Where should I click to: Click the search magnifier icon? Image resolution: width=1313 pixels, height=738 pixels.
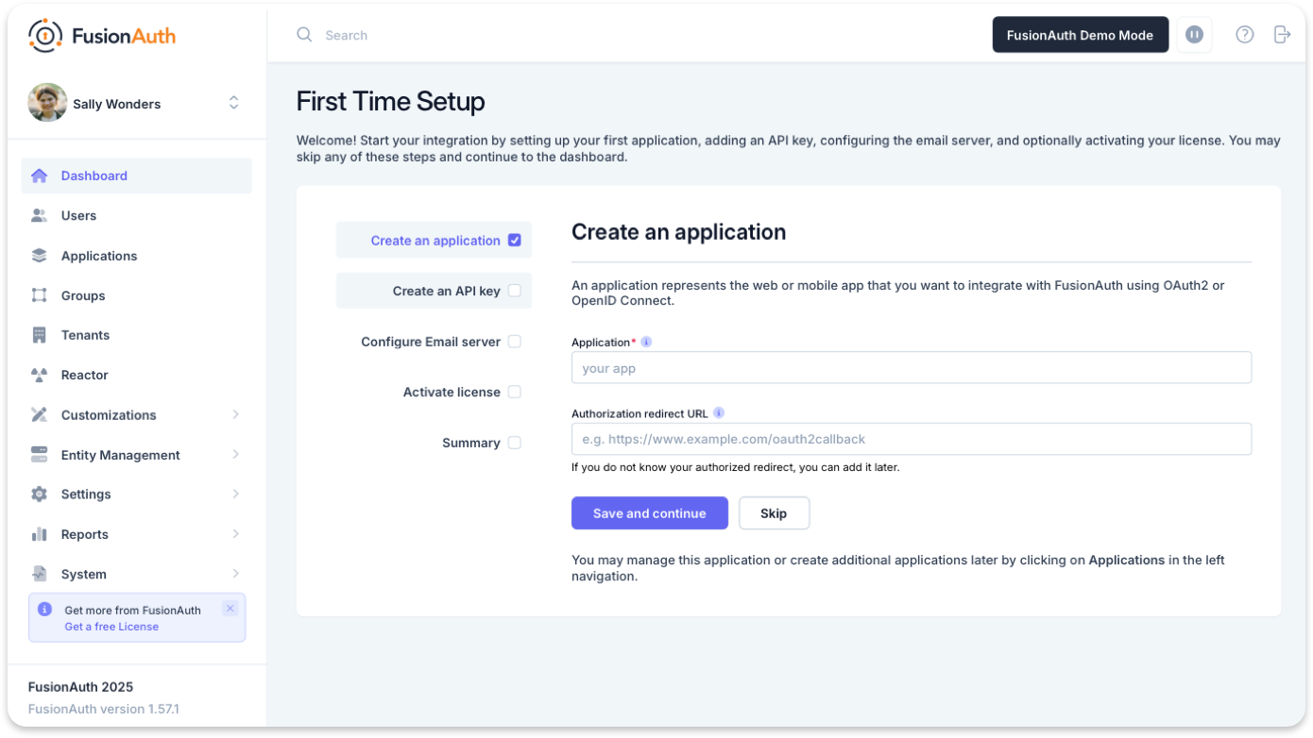pyautogui.click(x=304, y=35)
